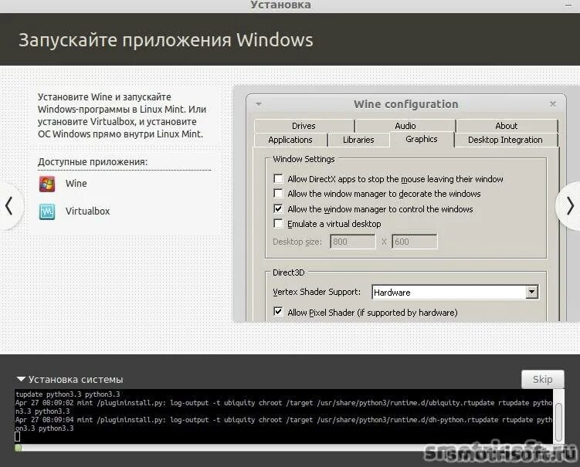The width and height of the screenshot is (580, 467).
Task: Uncheck window manager to control the windows
Action: (x=278, y=208)
